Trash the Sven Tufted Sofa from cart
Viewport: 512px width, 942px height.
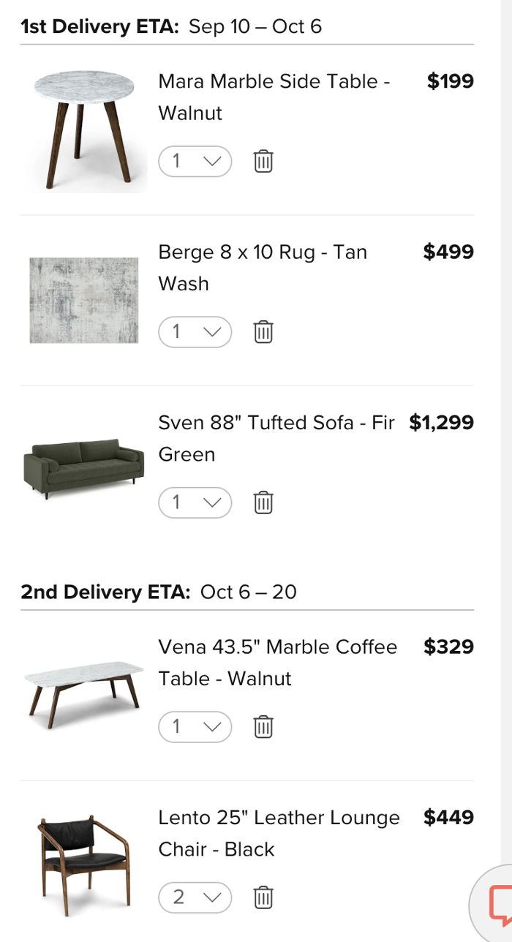(263, 502)
